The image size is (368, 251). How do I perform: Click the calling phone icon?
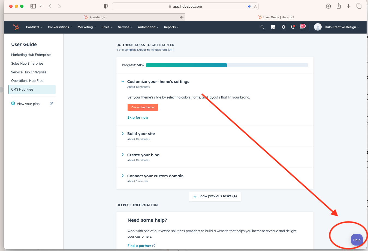click(293, 27)
